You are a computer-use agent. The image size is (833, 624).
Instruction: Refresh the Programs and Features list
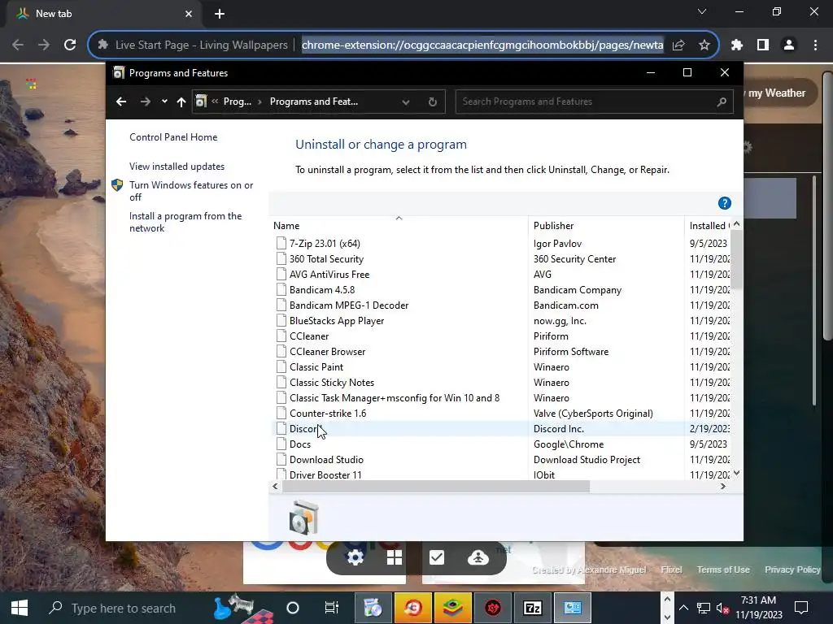click(x=433, y=102)
